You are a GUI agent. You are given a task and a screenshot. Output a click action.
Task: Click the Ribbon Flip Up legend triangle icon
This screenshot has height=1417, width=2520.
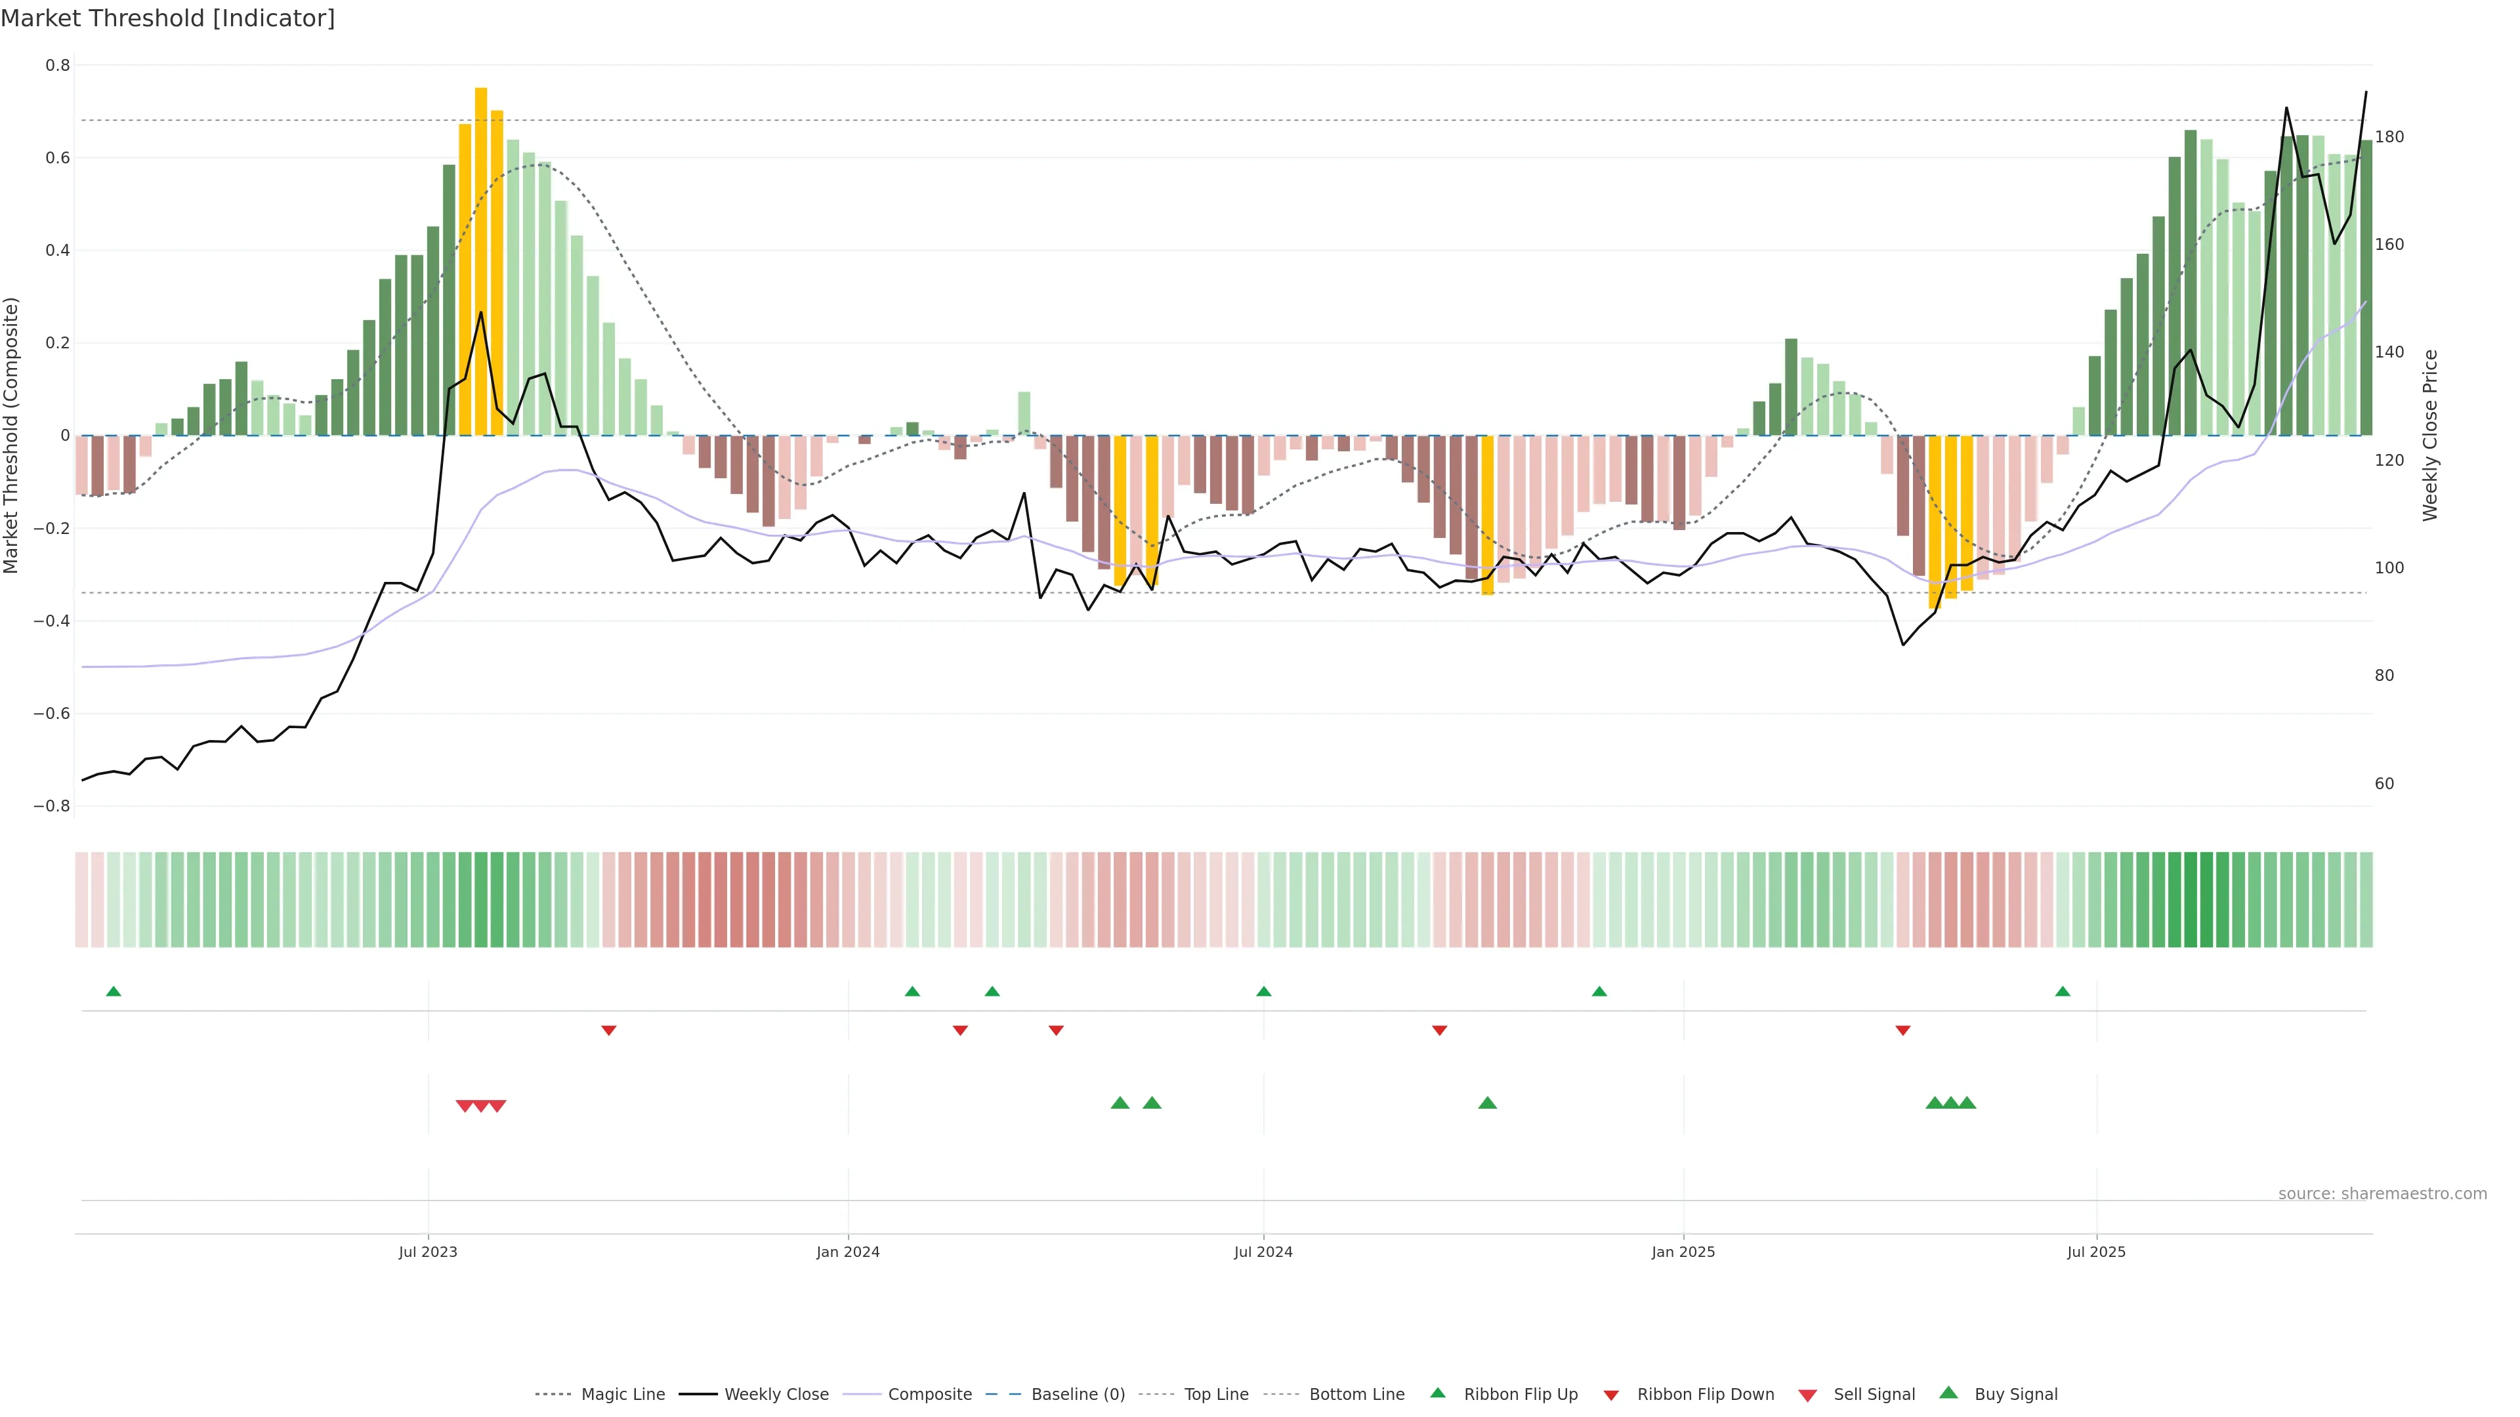(x=1437, y=1393)
